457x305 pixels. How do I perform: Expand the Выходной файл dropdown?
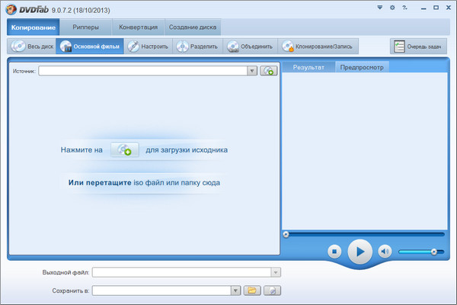click(276, 272)
